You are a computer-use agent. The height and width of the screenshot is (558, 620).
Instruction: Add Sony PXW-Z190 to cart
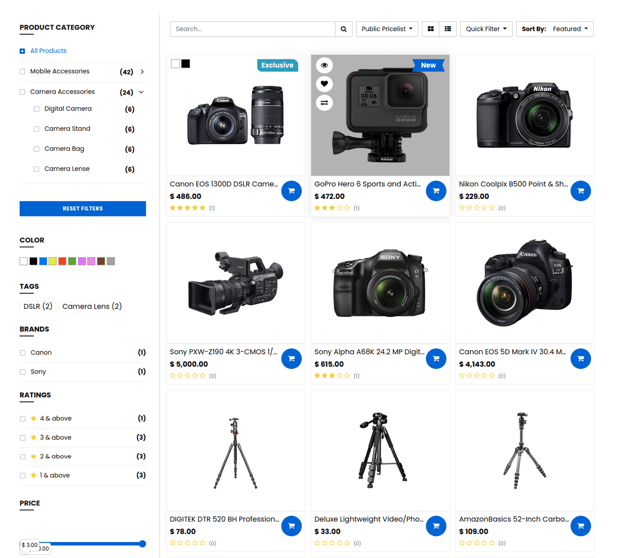pyautogui.click(x=291, y=358)
